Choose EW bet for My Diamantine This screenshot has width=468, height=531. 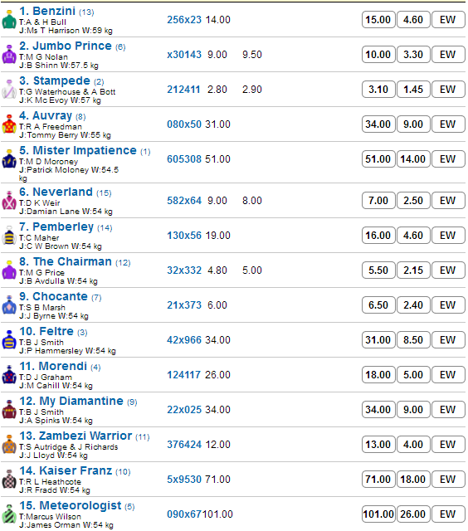[448, 409]
